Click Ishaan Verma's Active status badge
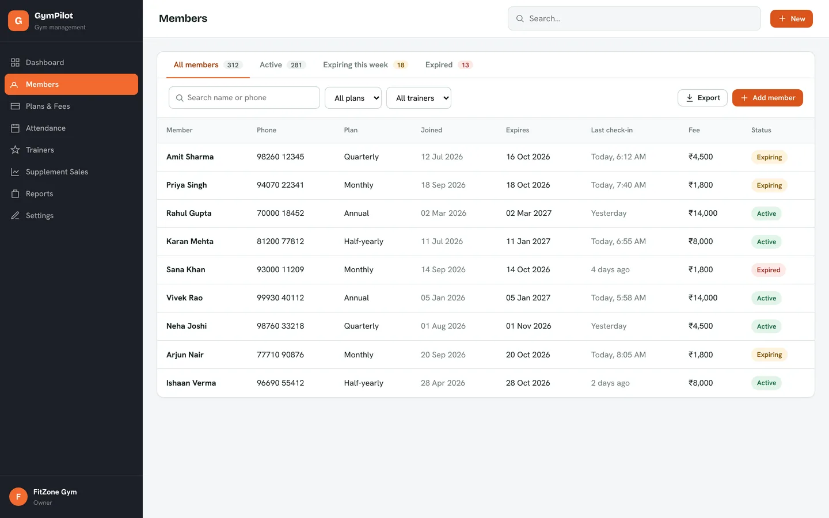This screenshot has width=829, height=518. 766,383
